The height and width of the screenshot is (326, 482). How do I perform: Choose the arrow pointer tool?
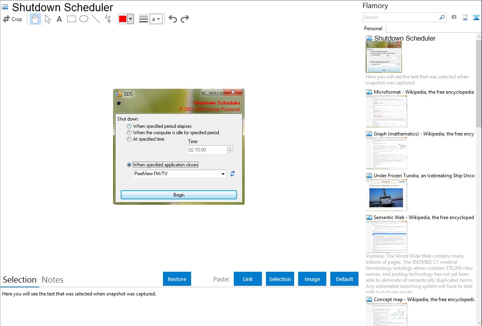point(47,19)
